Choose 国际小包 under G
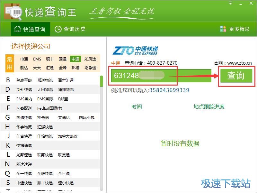The height and width of the screenshot is (193, 257). 86,118
